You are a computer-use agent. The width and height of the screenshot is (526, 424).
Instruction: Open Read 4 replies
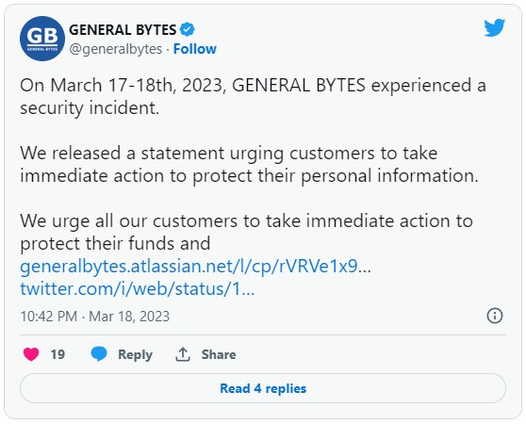[x=263, y=388]
